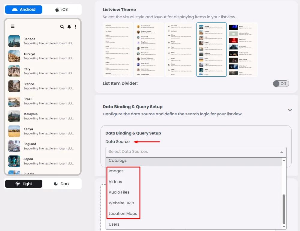
Task: Open the Italy list item
Action: 42,71
